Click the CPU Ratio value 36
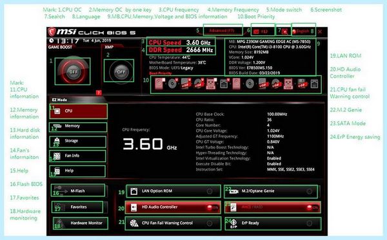Viewport: 387px width, 240px height. point(269,120)
